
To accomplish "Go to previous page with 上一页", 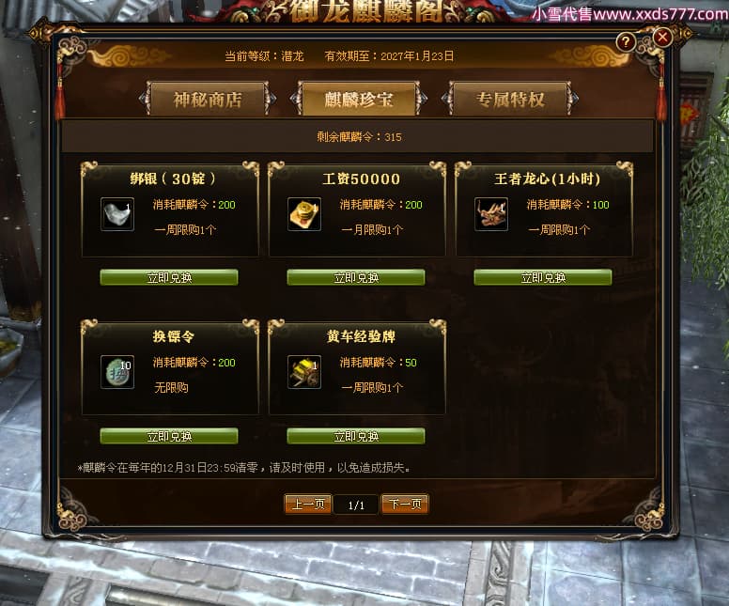I will (308, 505).
